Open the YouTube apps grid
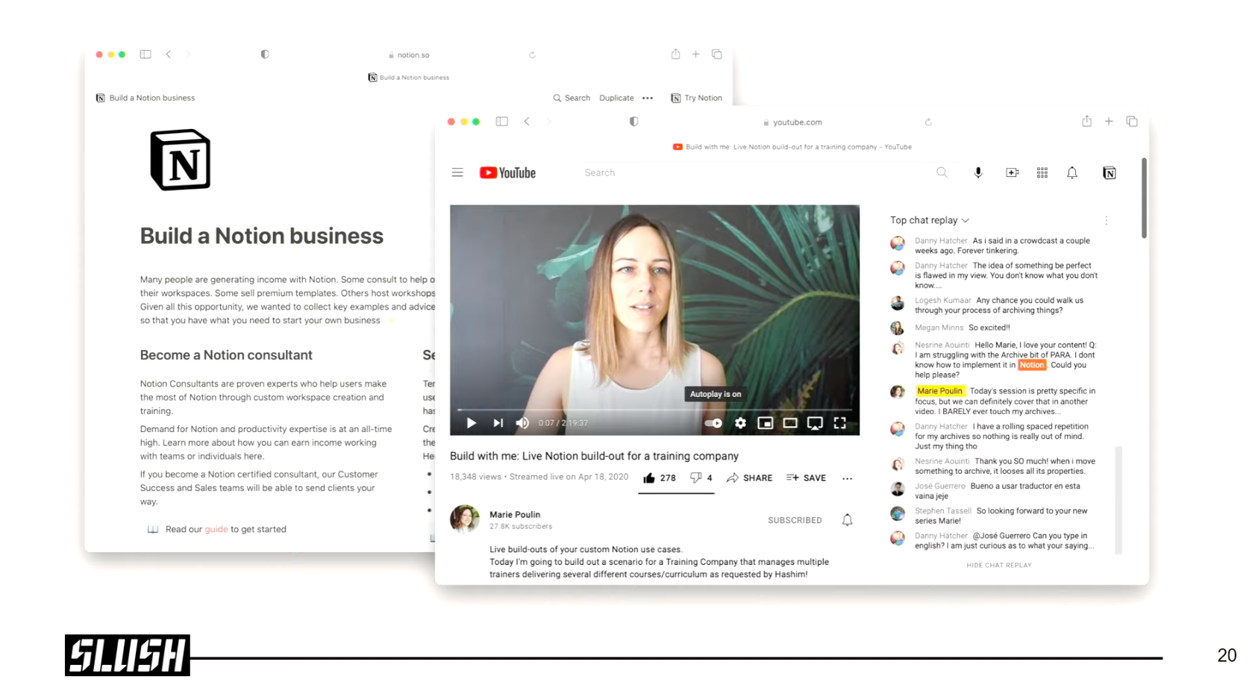 tap(1042, 172)
